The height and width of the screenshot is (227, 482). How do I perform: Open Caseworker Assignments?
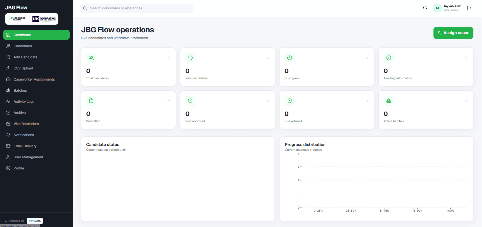tap(36, 79)
